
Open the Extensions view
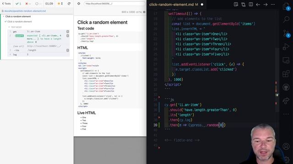tap(286, 74)
